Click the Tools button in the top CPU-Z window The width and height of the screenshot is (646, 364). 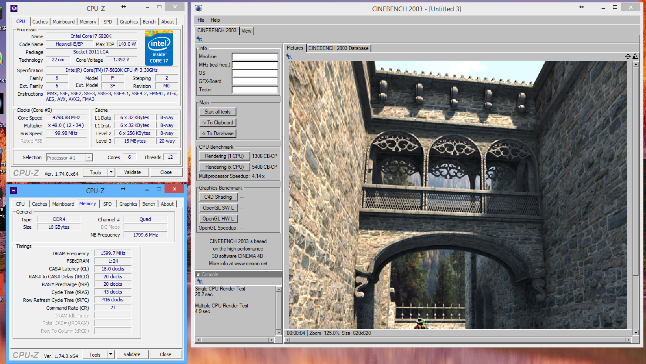95,172
